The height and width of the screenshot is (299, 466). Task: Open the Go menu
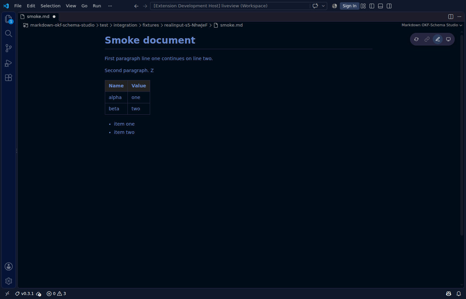[85, 6]
